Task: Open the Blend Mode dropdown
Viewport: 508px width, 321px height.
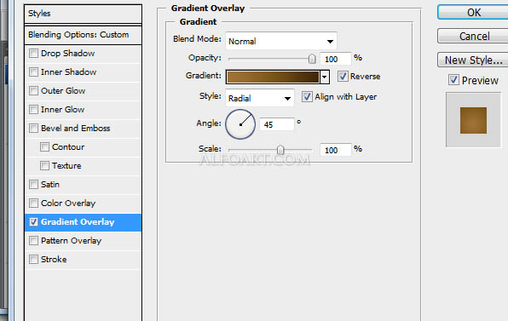Action: coord(281,41)
